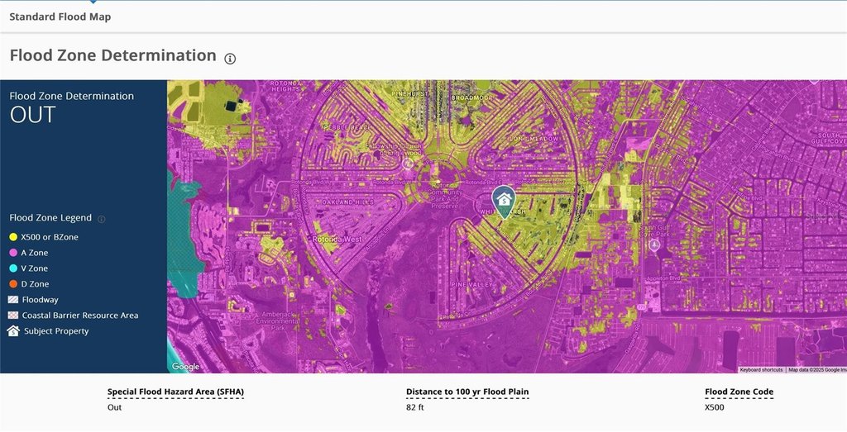This screenshot has height=432, width=847.
Task: Click the Flood Zone Determination info icon
Action: [230, 59]
